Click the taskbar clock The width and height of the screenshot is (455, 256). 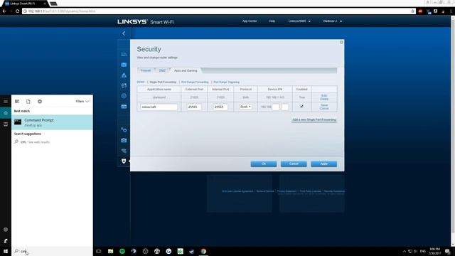point(434,251)
